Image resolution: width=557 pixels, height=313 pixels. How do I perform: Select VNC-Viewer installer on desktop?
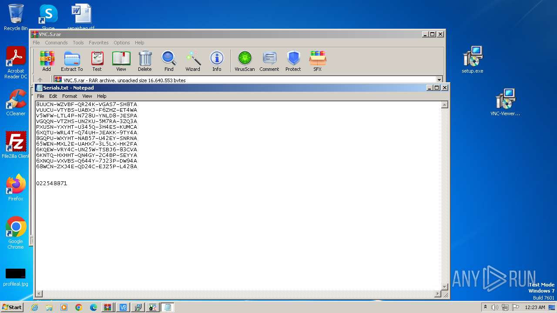tap(505, 102)
